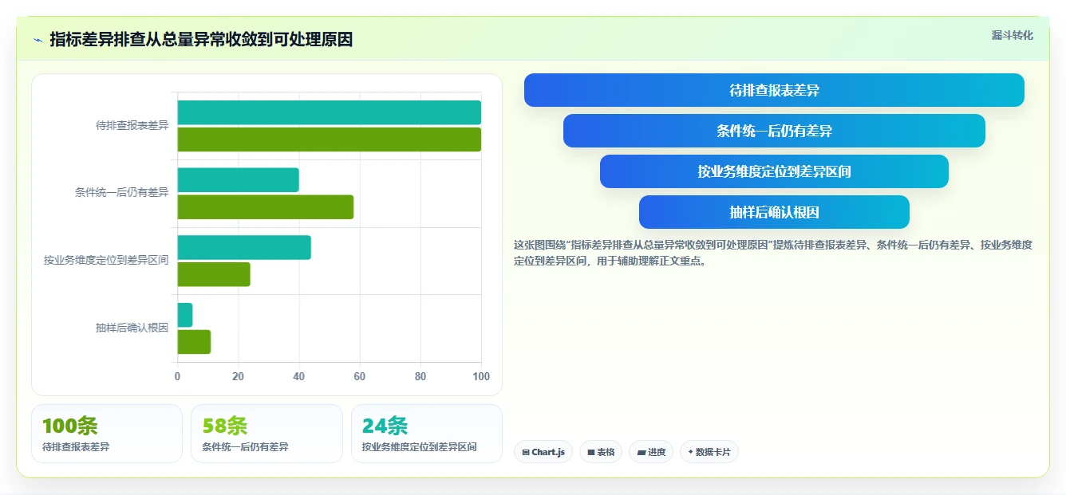This screenshot has height=495, width=1066.
Task: Click green bar for 按业务维度定位到差异区间
Action: tap(214, 274)
